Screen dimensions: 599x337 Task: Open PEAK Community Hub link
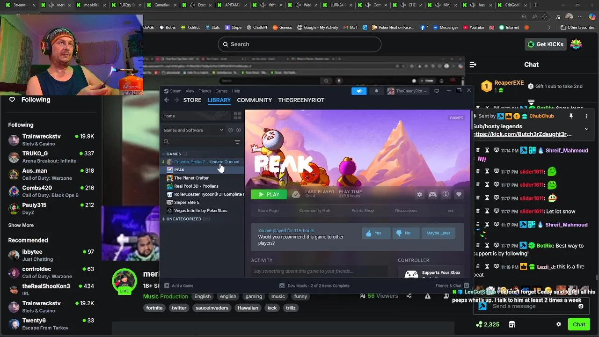pos(314,211)
